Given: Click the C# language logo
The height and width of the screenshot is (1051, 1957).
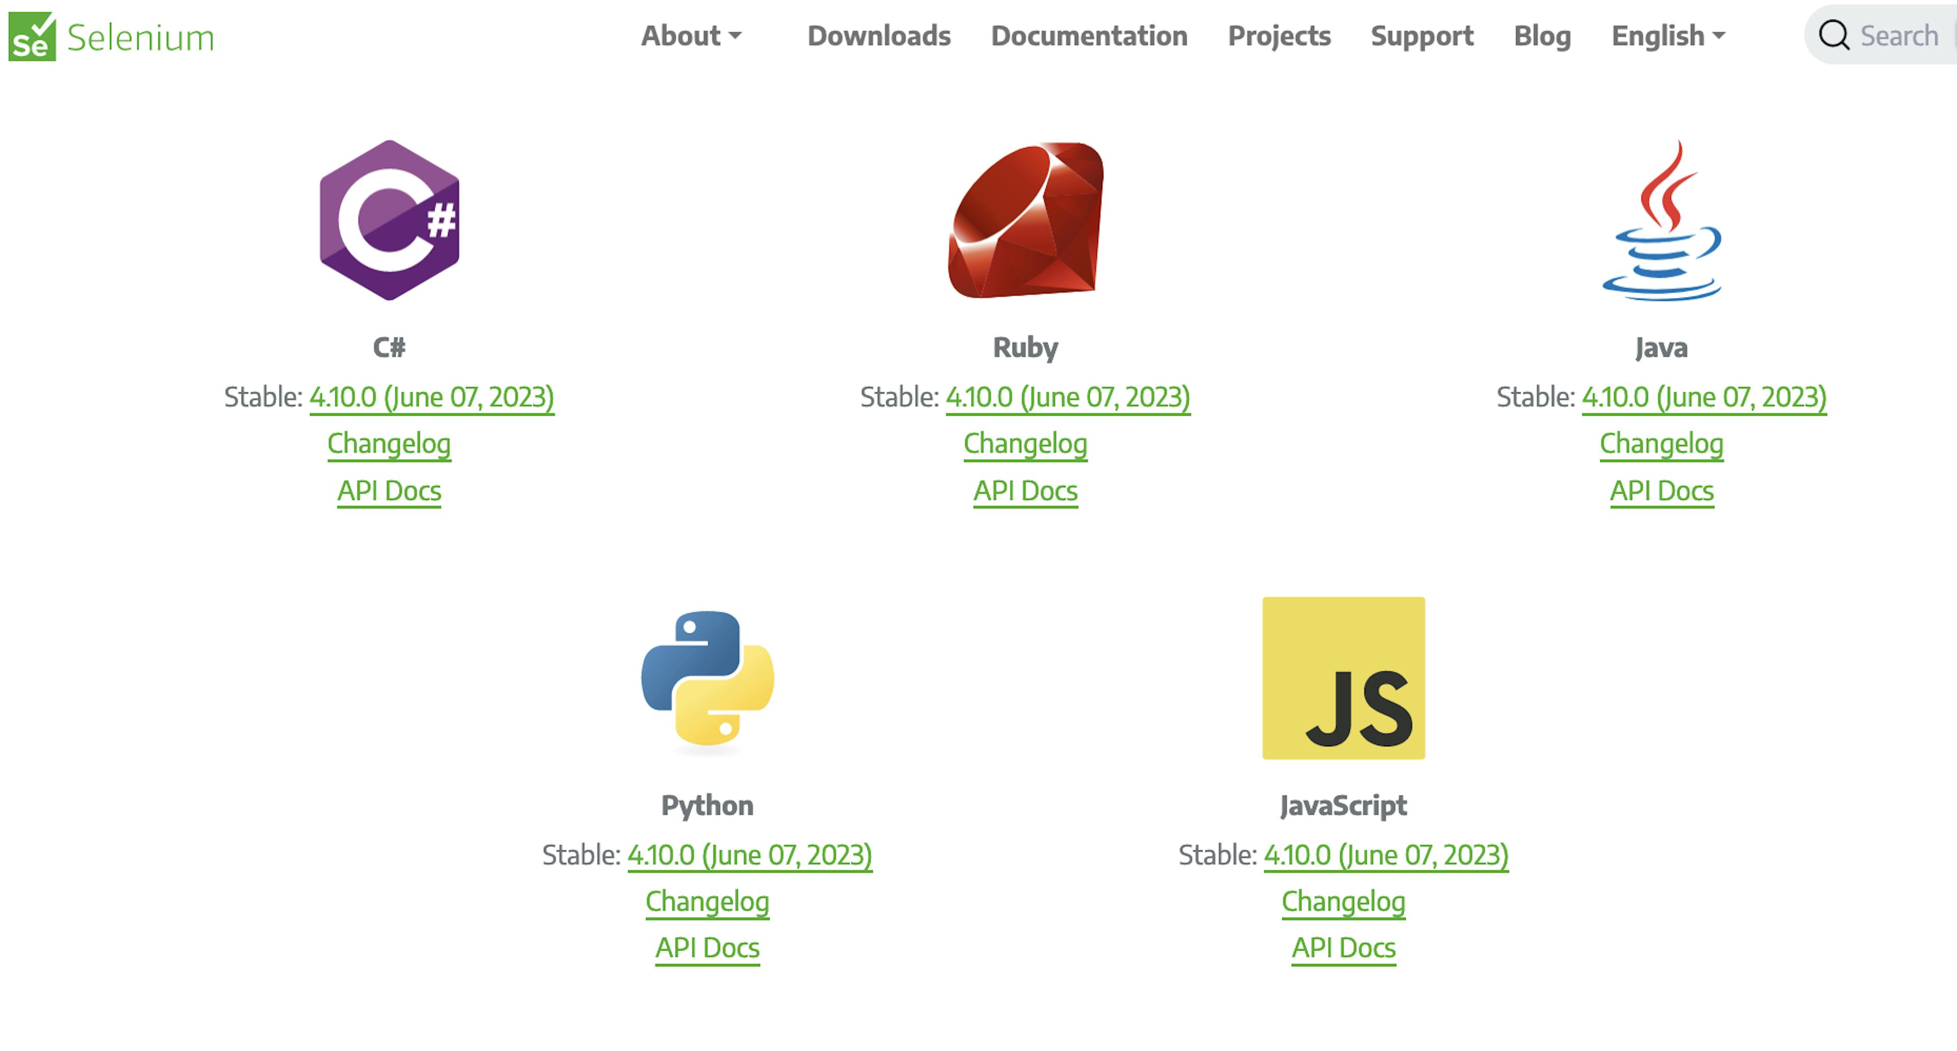Looking at the screenshot, I should [389, 220].
